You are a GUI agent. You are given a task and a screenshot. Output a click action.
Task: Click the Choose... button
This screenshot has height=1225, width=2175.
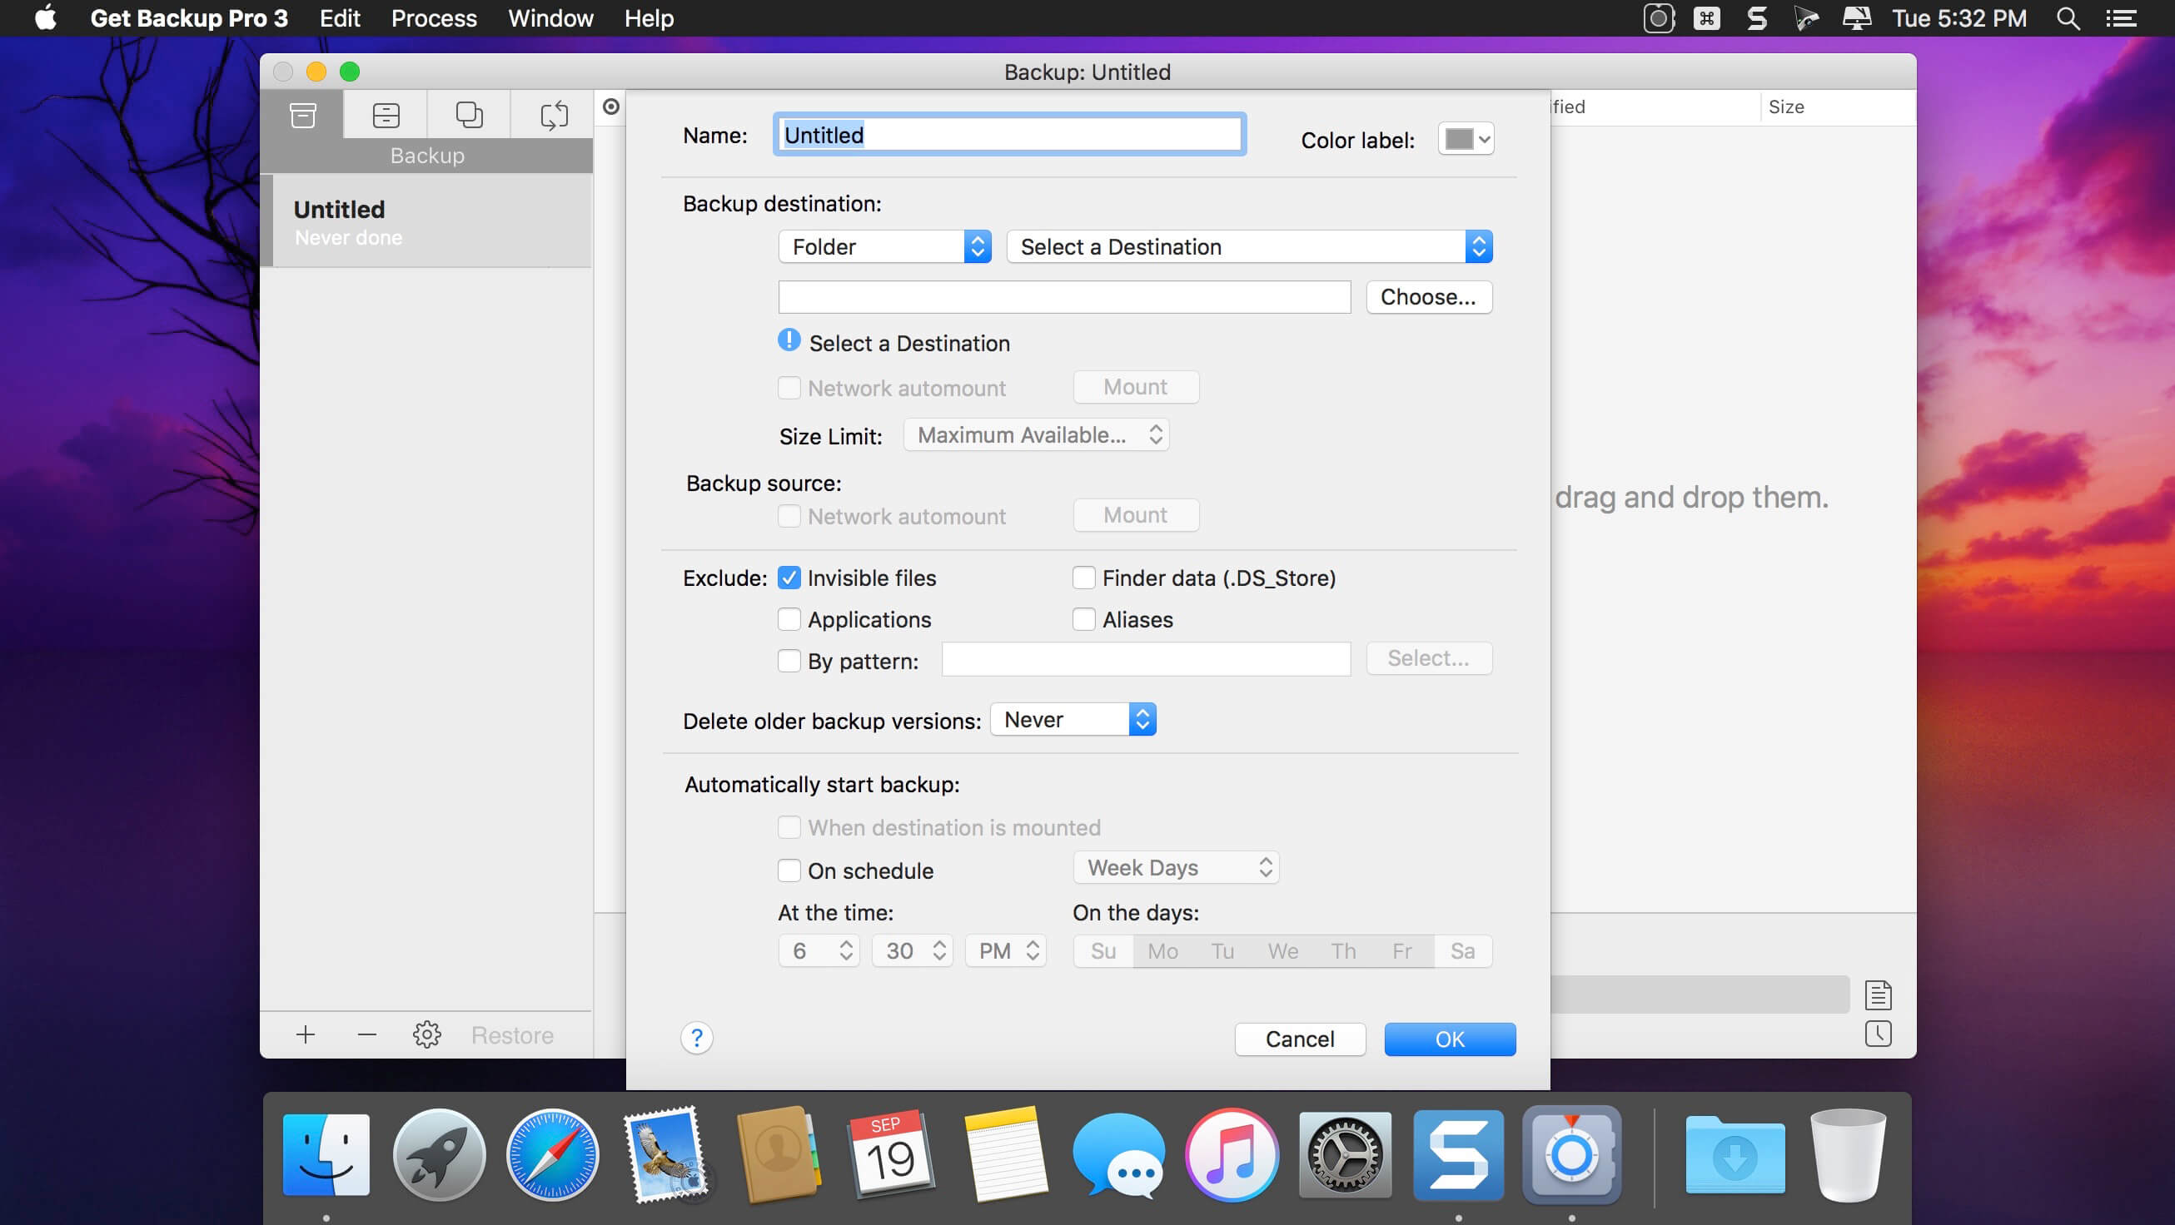[x=1429, y=297]
